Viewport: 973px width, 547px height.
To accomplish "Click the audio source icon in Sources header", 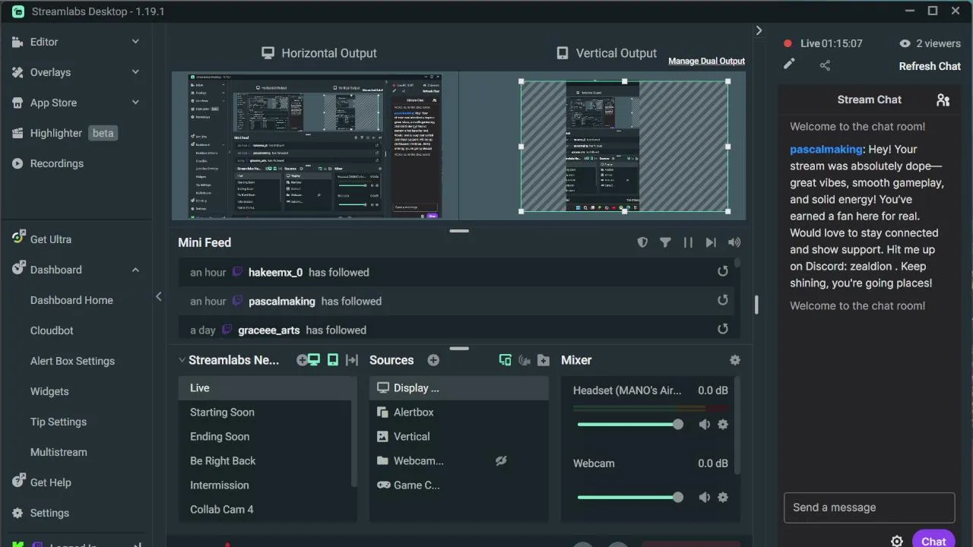I will (x=524, y=360).
